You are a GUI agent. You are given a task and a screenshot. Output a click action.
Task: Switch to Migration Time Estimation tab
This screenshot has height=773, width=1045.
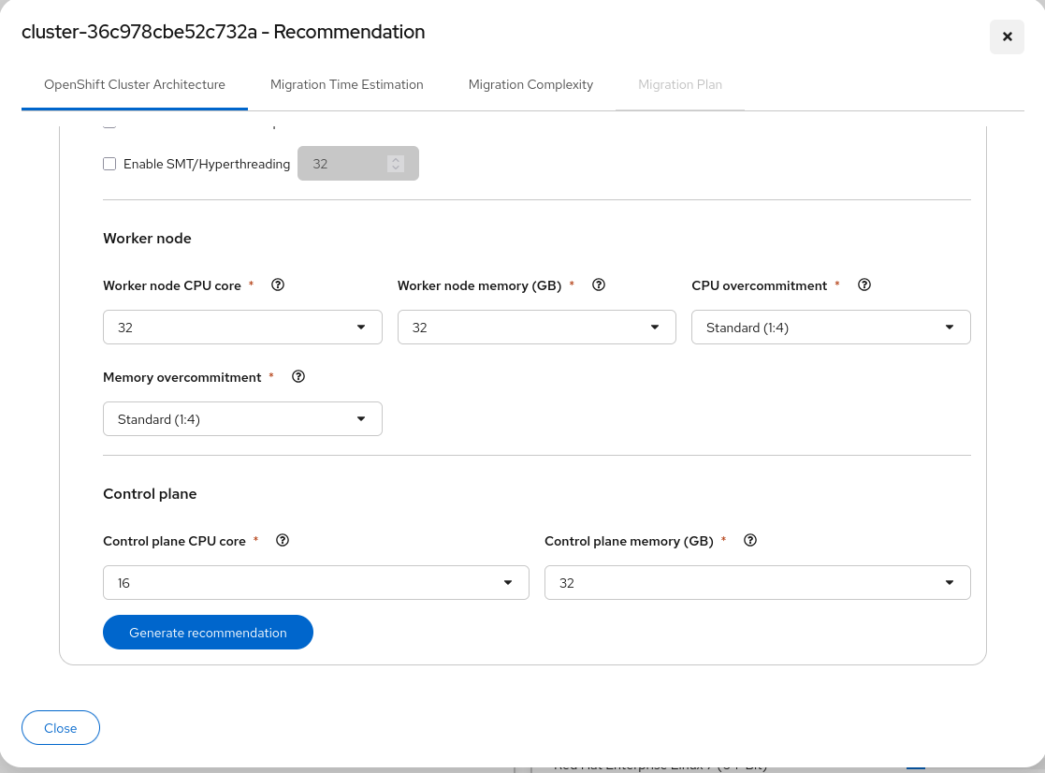[x=346, y=84]
